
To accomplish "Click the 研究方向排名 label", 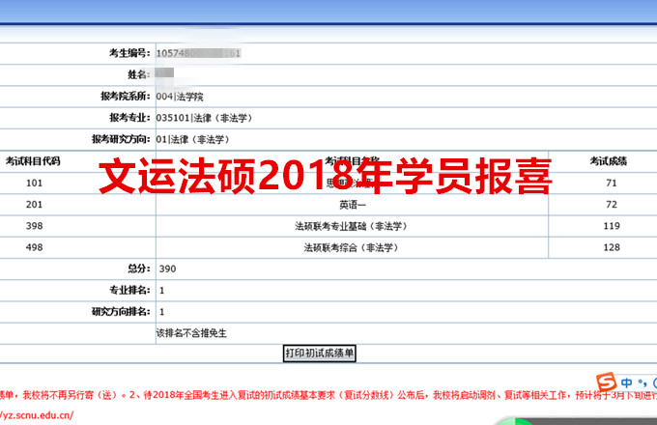I will coord(121,312).
